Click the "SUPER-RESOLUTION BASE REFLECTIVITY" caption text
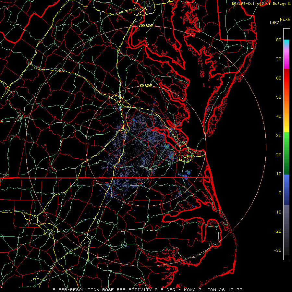This screenshot has width=292, height=292. [x=102, y=290]
